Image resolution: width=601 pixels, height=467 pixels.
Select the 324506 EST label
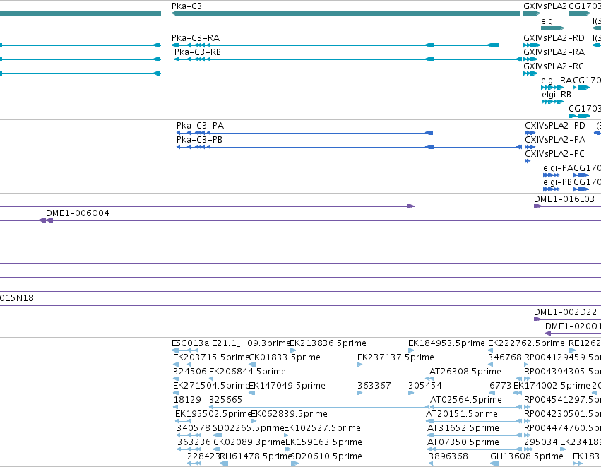[190, 372]
